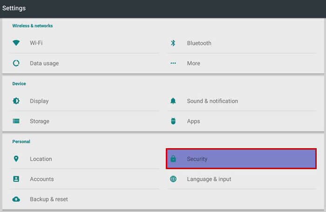Screen dimensions: 326x212
Task: Select the Display brightness icon
Action: click(x=16, y=101)
